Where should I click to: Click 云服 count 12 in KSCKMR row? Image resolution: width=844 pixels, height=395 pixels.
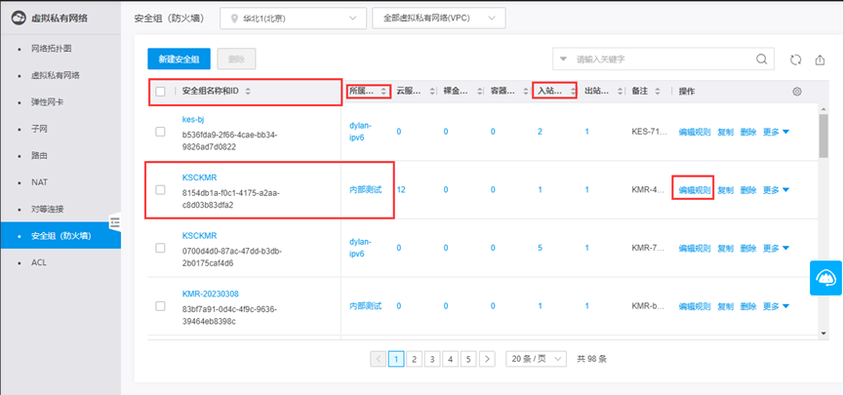pos(401,189)
